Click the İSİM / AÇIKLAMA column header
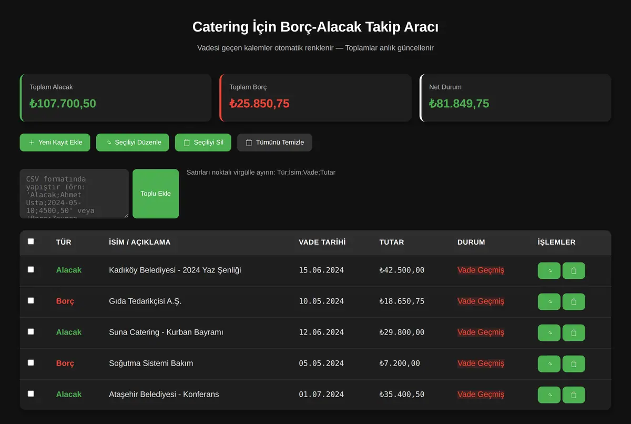The image size is (631, 424). pos(139,243)
